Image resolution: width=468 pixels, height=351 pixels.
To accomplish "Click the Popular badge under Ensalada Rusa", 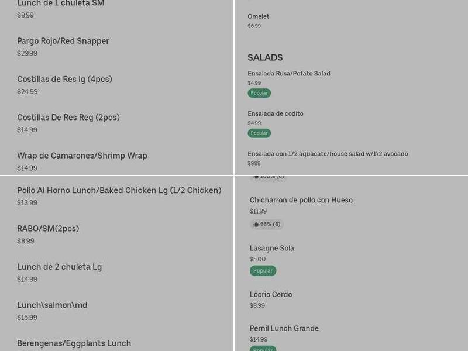I will 259,92.
